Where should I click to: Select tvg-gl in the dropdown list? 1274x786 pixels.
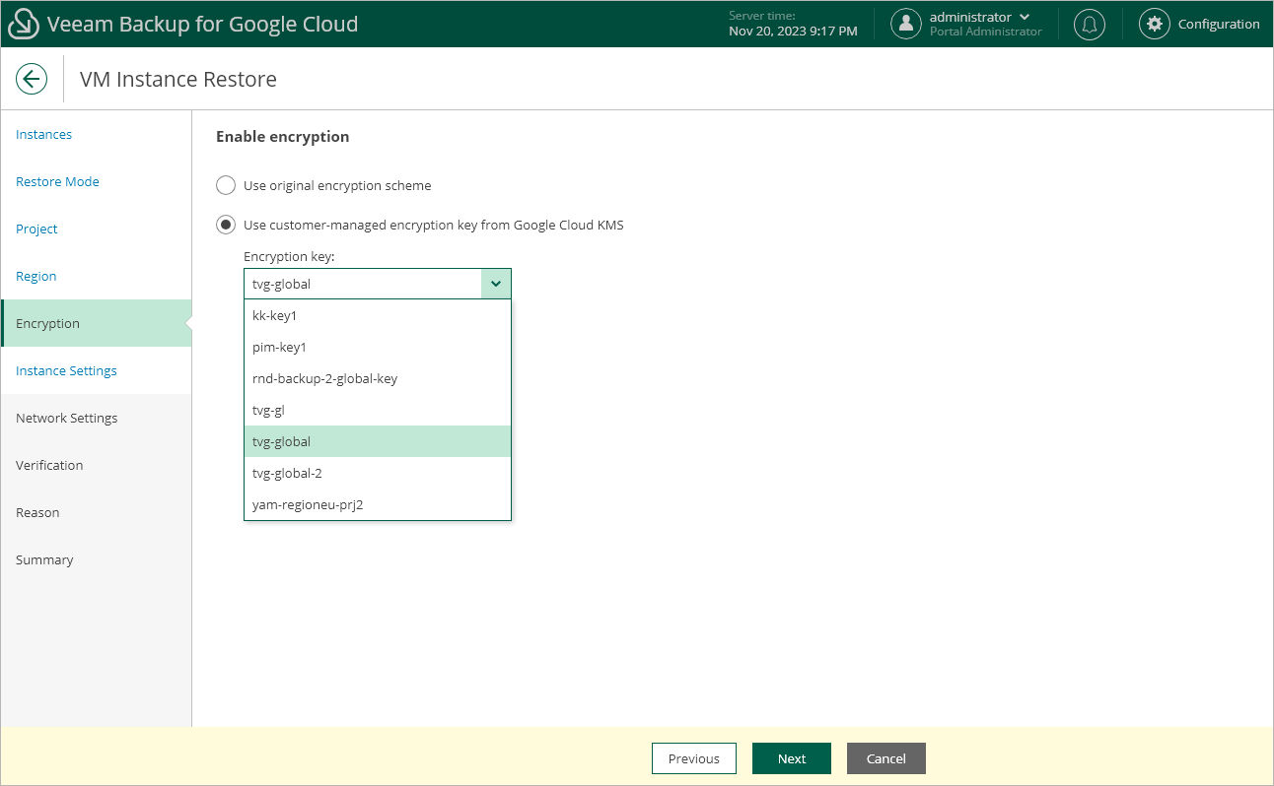[378, 410]
